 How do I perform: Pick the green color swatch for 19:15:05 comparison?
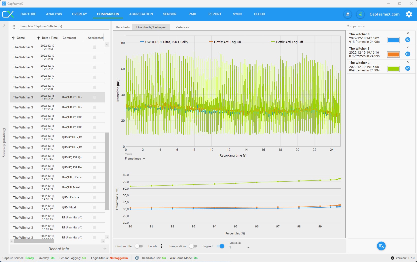393,69
